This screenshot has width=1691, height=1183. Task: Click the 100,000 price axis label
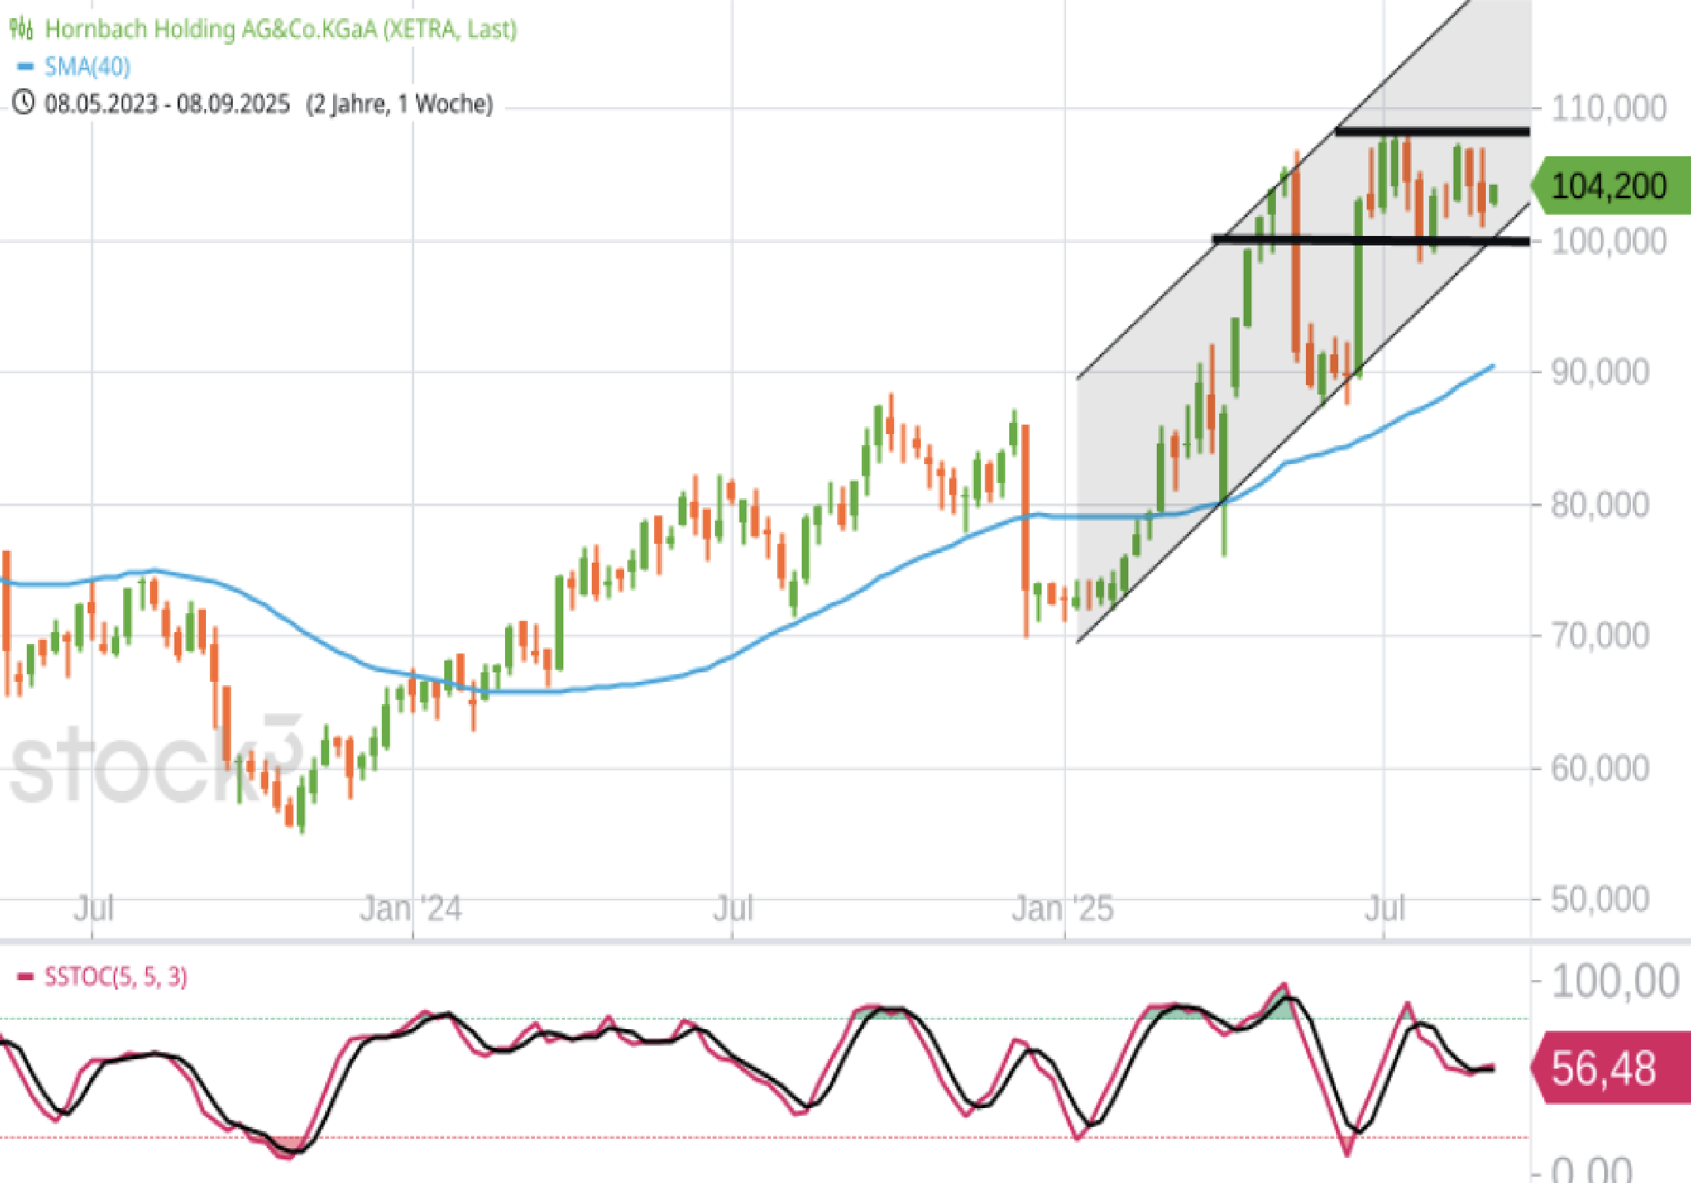tap(1609, 241)
